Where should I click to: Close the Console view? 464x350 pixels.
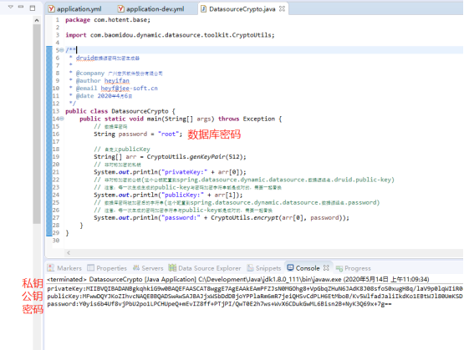pyautogui.click(x=326, y=268)
